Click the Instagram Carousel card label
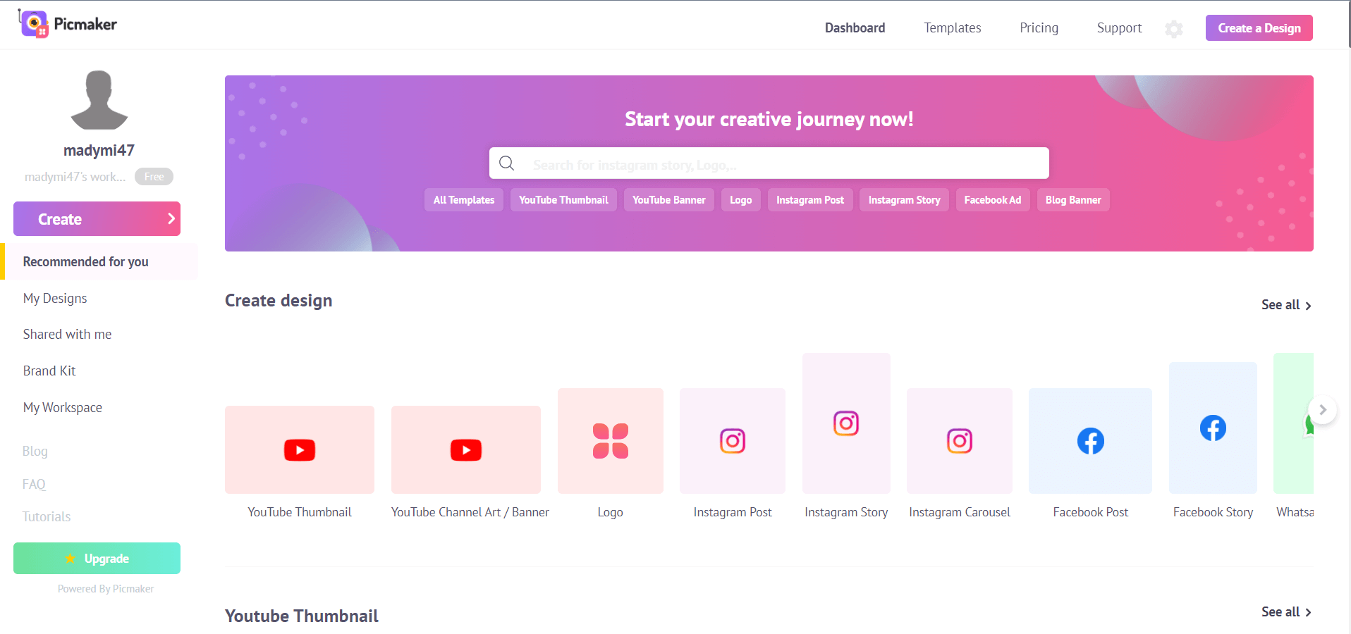 pyautogui.click(x=960, y=512)
